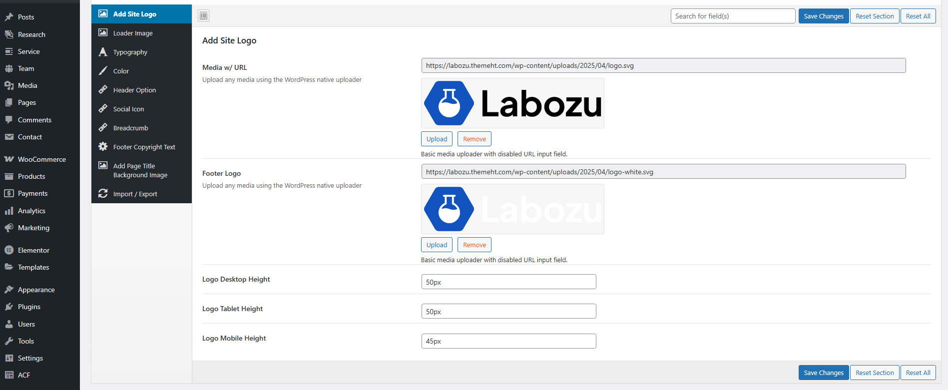Switch to the Header Option section

134,90
